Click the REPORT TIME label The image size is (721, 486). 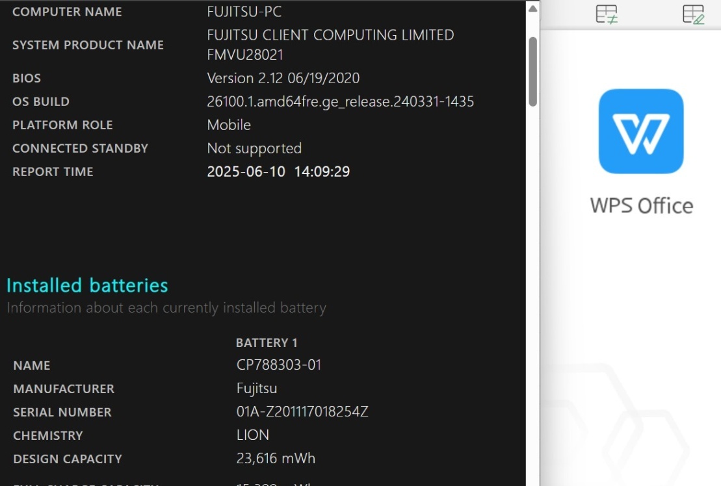pos(53,172)
